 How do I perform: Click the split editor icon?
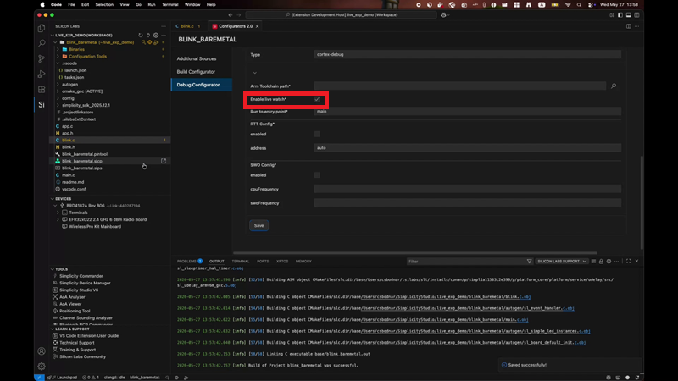tap(628, 26)
